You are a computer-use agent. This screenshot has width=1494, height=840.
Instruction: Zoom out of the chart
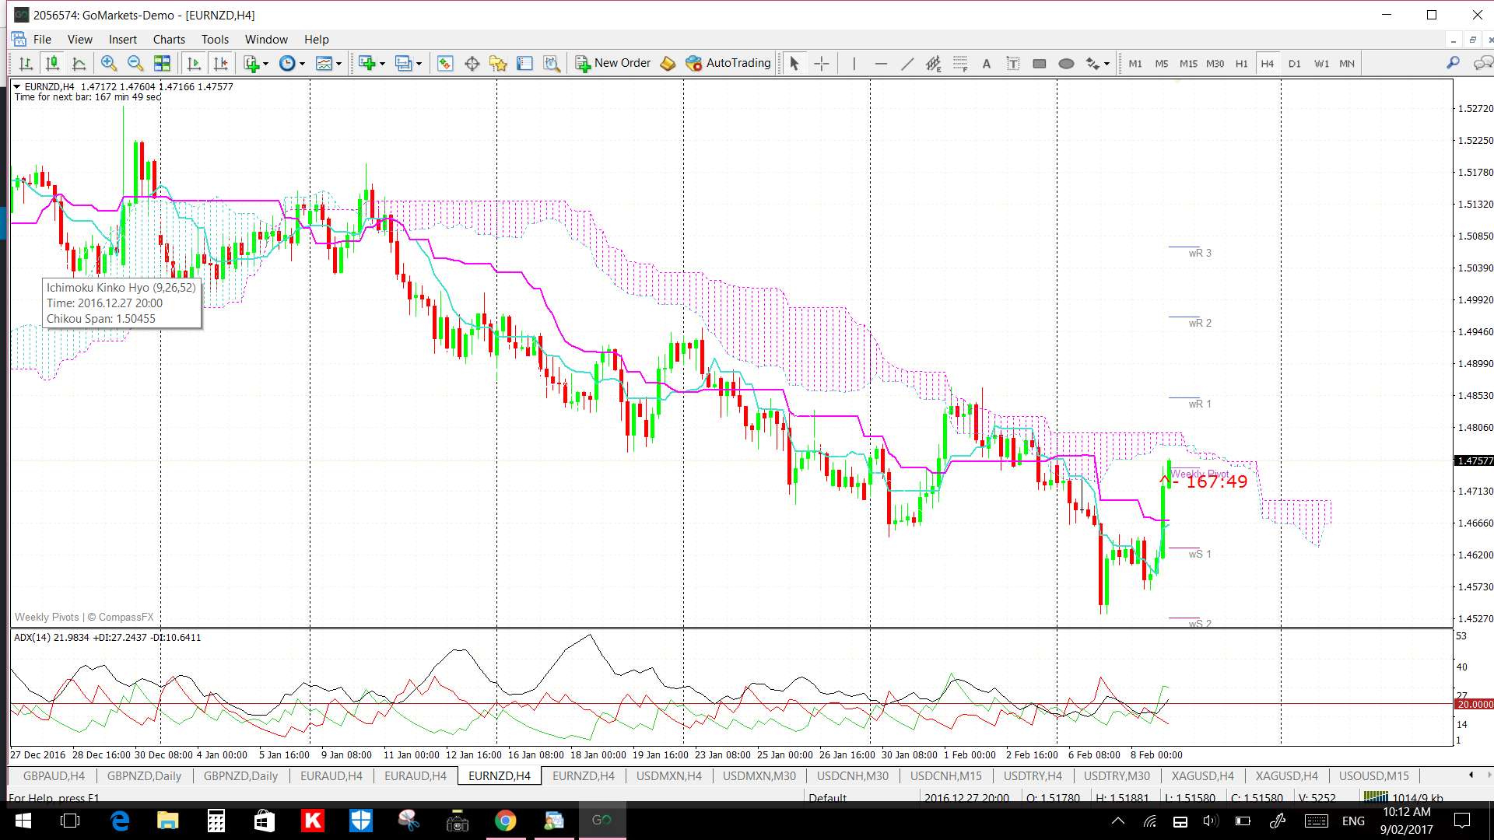click(x=135, y=64)
